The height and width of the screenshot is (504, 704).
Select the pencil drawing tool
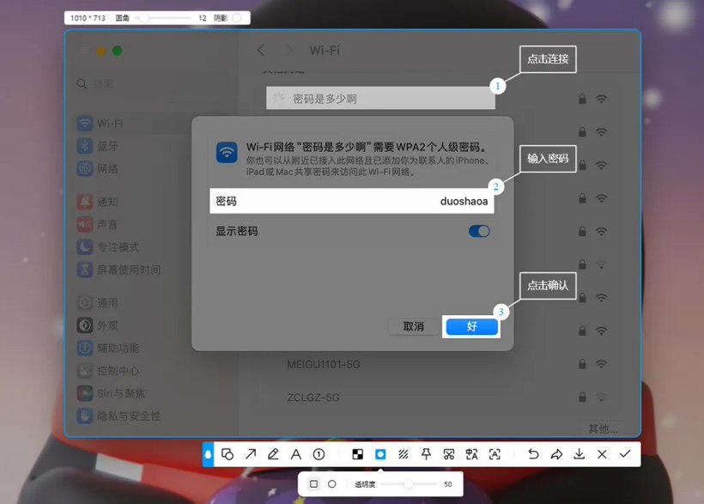(273, 453)
